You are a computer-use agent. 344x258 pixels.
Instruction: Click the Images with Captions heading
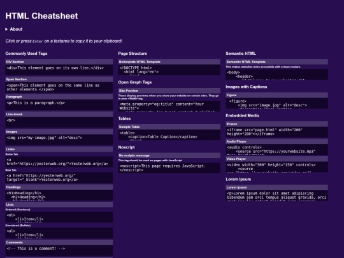[x=247, y=87]
